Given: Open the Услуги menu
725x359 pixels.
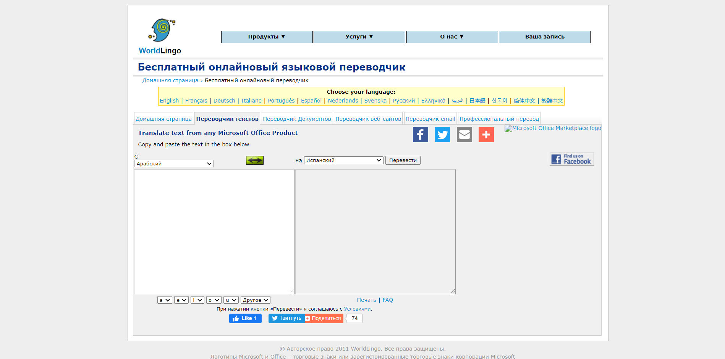Looking at the screenshot, I should tap(359, 37).
